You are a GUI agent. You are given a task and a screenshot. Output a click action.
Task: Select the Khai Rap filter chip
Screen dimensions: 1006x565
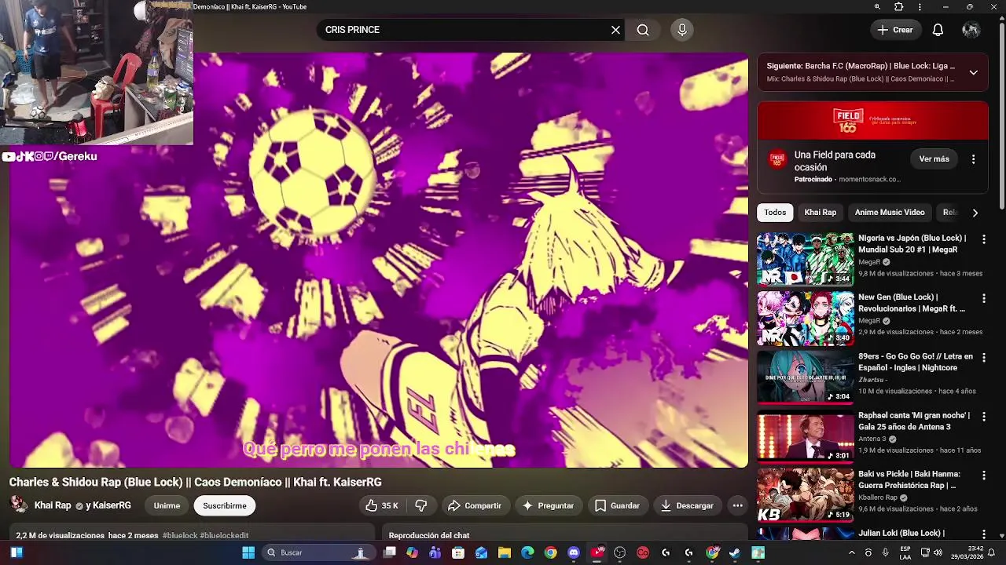coord(820,213)
